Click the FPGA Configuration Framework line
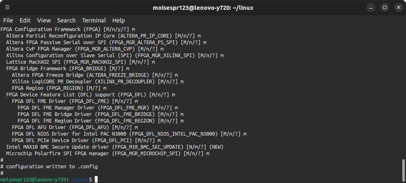 (x=67, y=29)
